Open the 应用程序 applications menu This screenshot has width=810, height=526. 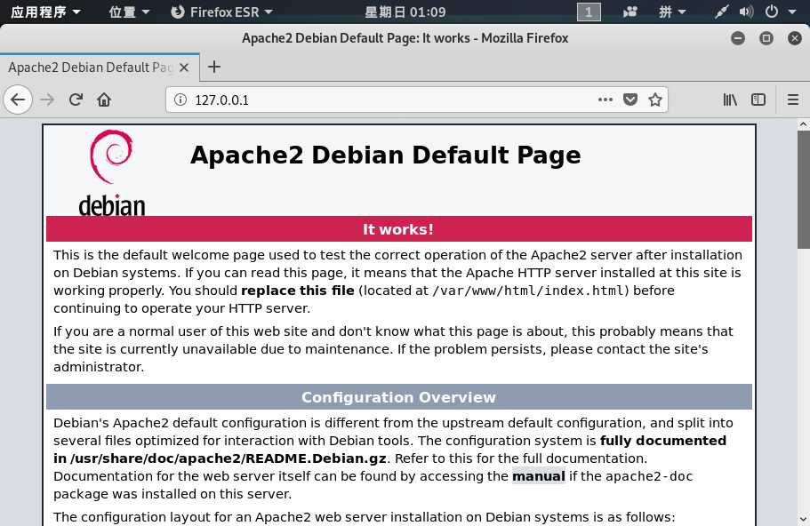pyautogui.click(x=46, y=12)
